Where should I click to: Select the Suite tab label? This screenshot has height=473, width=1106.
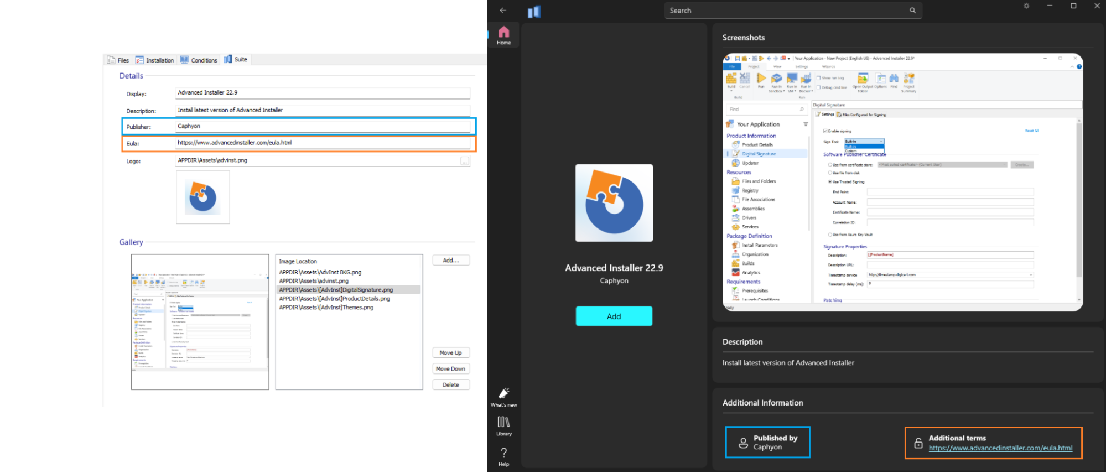point(241,60)
